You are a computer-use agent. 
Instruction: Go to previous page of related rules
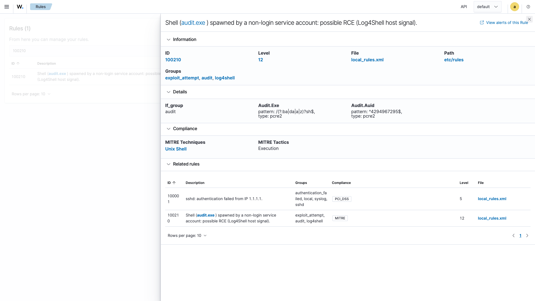point(514,236)
